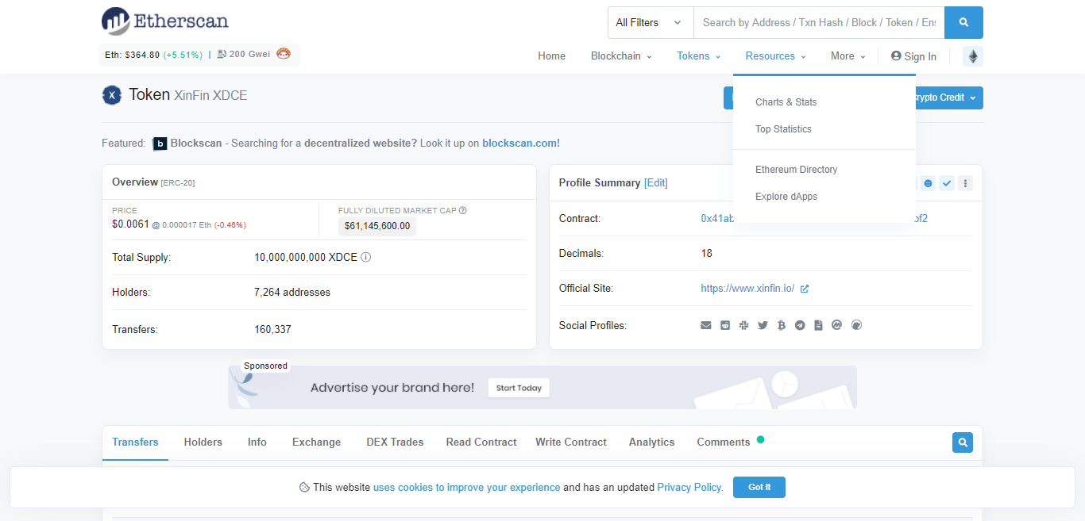Open the blockscan.com link
The width and height of the screenshot is (1085, 521).
coord(521,144)
